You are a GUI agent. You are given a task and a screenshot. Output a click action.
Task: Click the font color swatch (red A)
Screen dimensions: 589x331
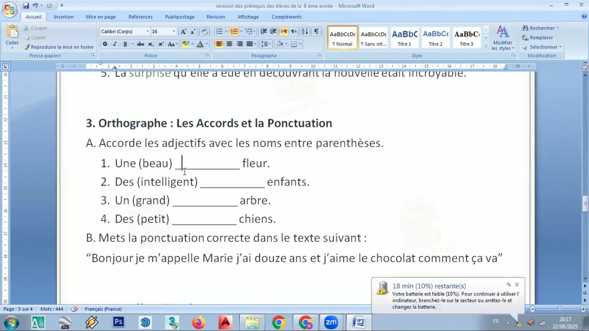click(200, 44)
